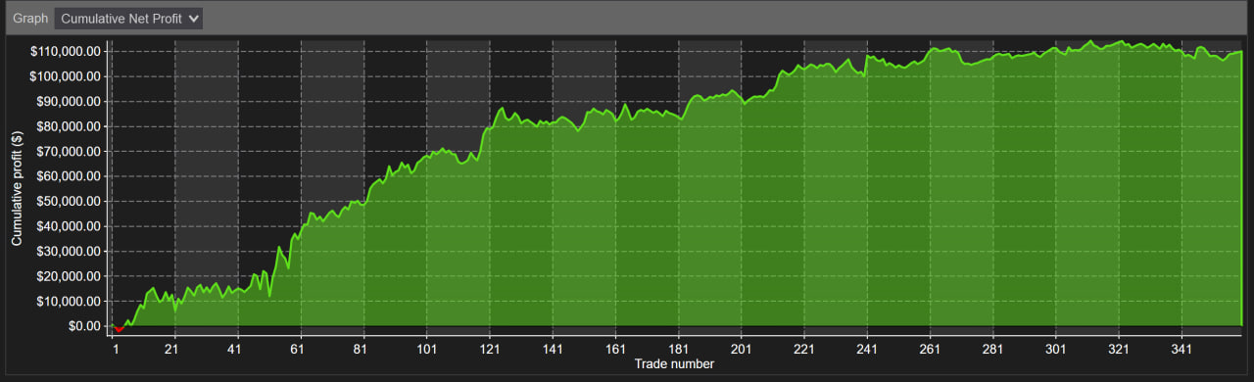This screenshot has height=382, width=1254.
Task: Click the x-axis label "141"
Action: pyautogui.click(x=553, y=349)
